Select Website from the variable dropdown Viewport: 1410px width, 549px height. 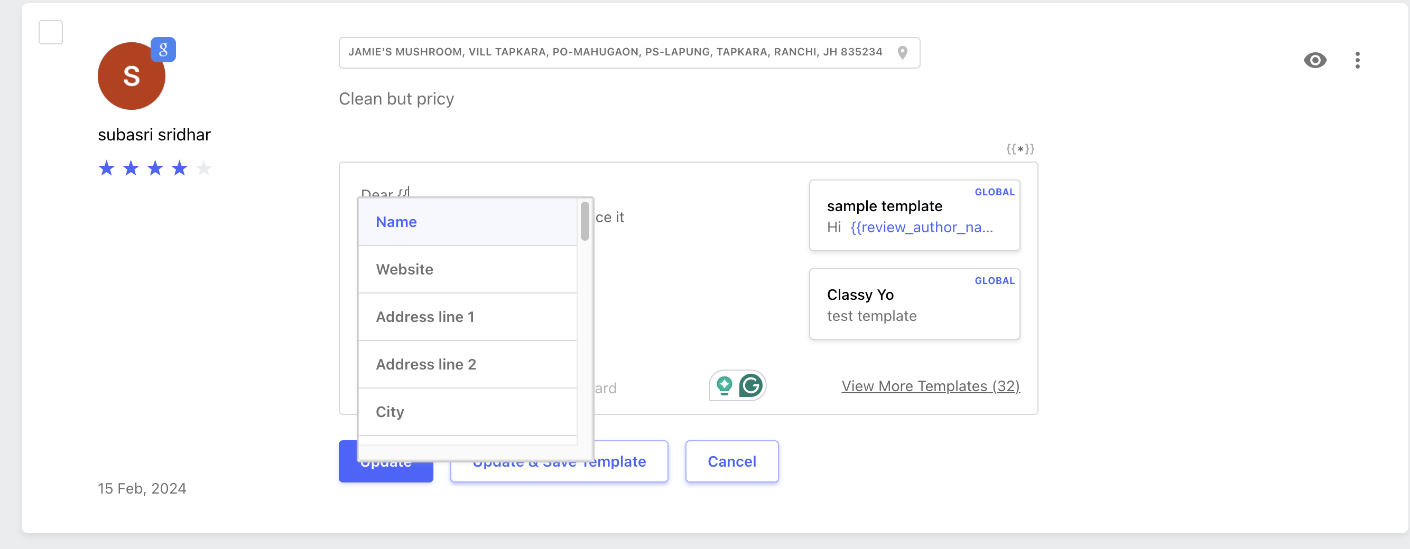click(468, 270)
